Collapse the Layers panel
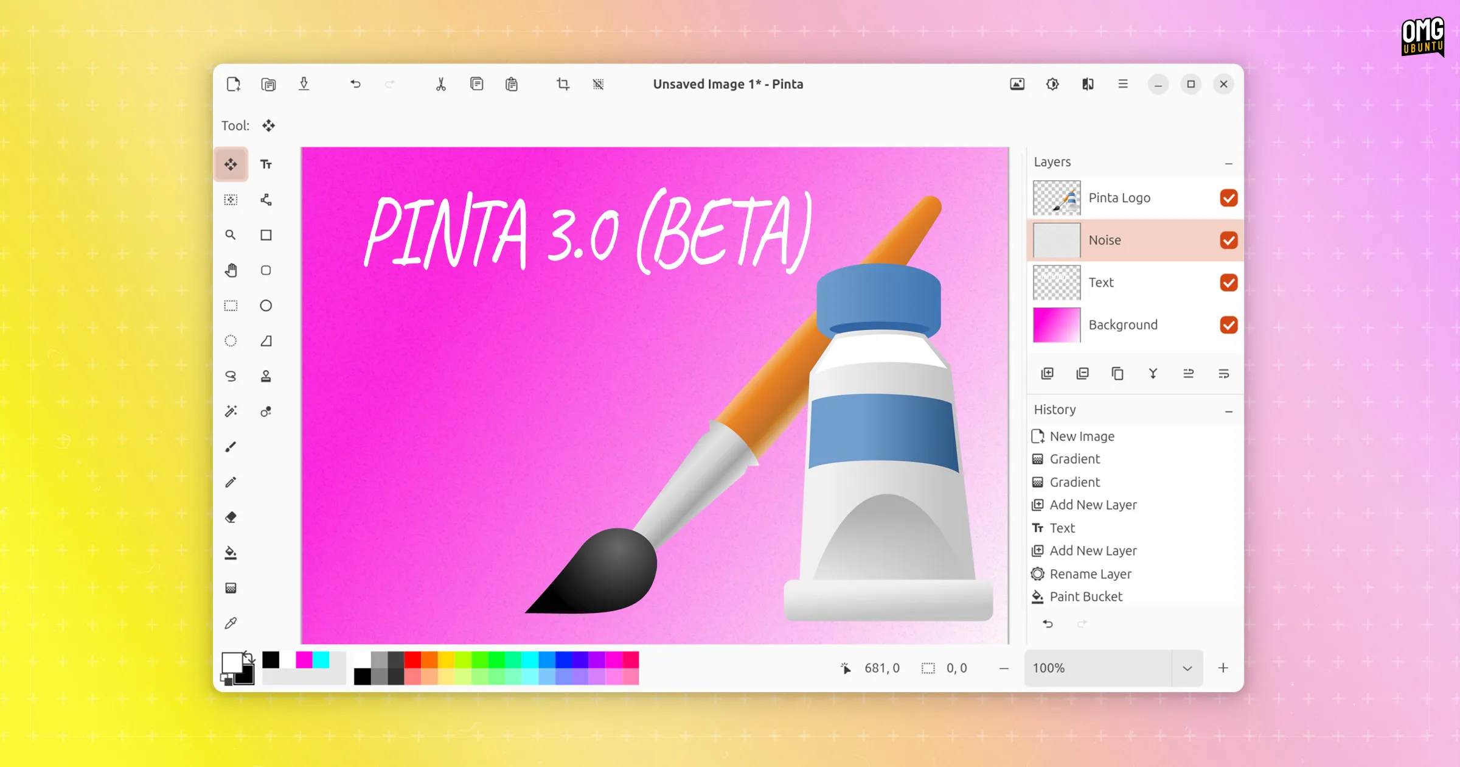Screen dimensions: 1460x767 (1228, 163)
